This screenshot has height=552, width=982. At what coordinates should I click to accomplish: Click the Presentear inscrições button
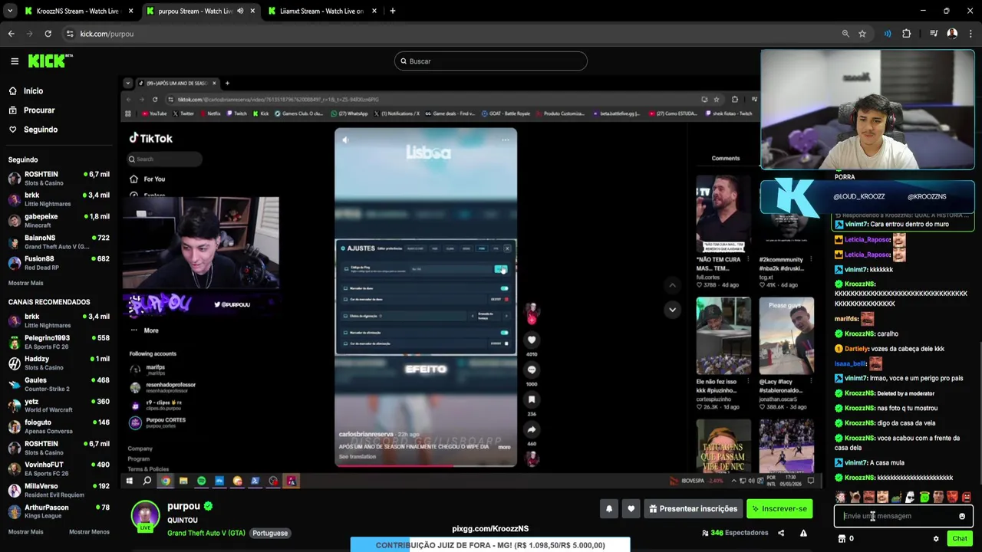tap(693, 508)
